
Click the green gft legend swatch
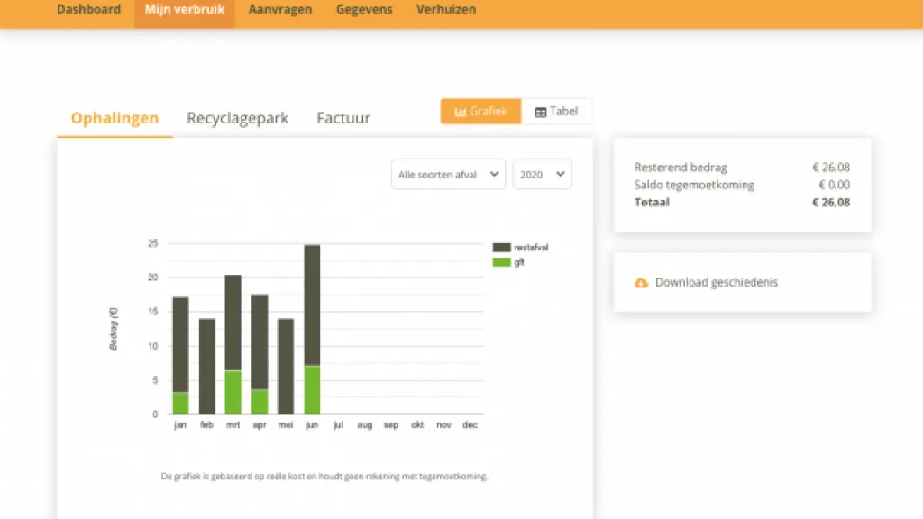pyautogui.click(x=502, y=262)
